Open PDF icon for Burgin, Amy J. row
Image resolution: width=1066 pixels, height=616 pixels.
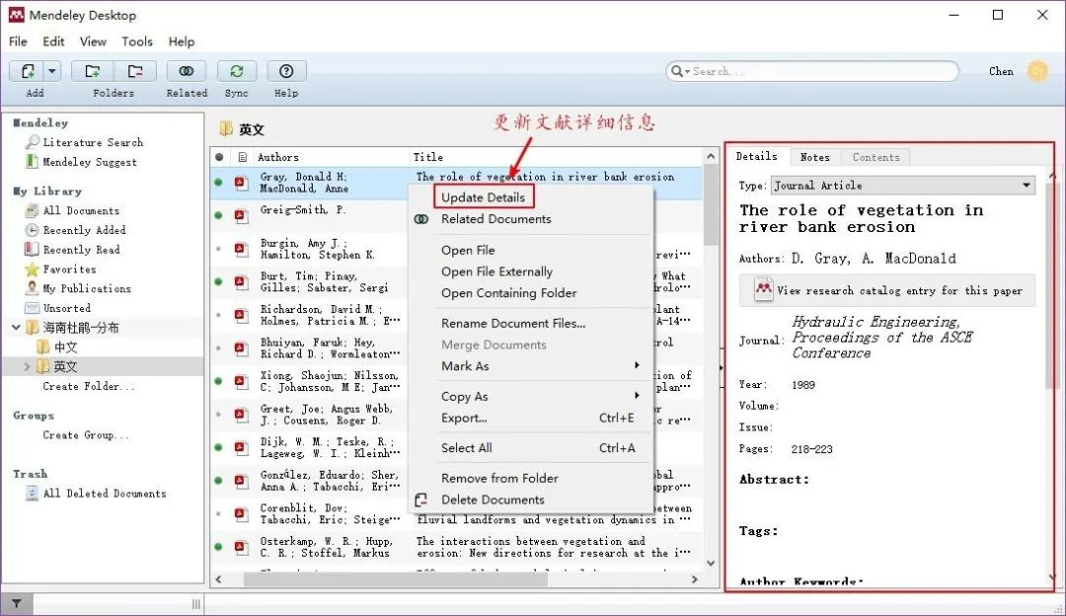[241, 249]
